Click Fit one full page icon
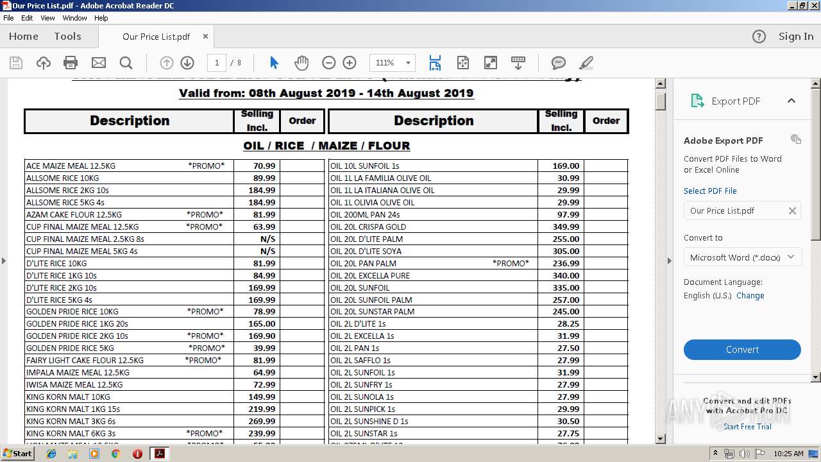The height and width of the screenshot is (462, 821). pyautogui.click(x=463, y=63)
